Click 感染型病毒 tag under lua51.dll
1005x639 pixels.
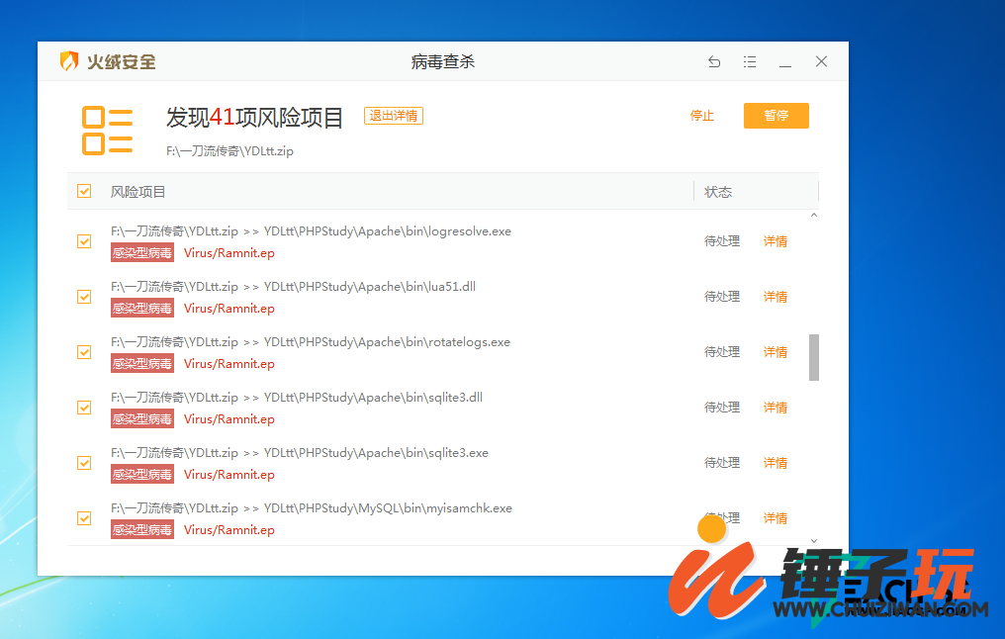click(x=142, y=309)
